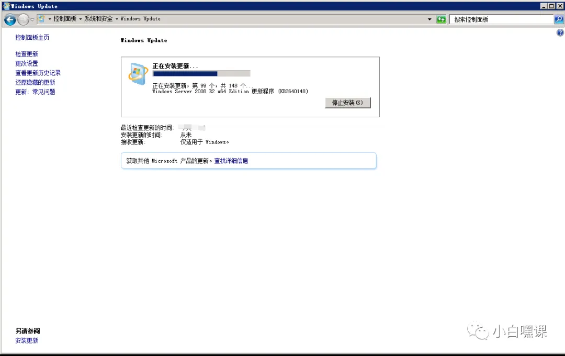565x356 pixels.
Task: Click the search magnifier icon
Action: (559, 19)
